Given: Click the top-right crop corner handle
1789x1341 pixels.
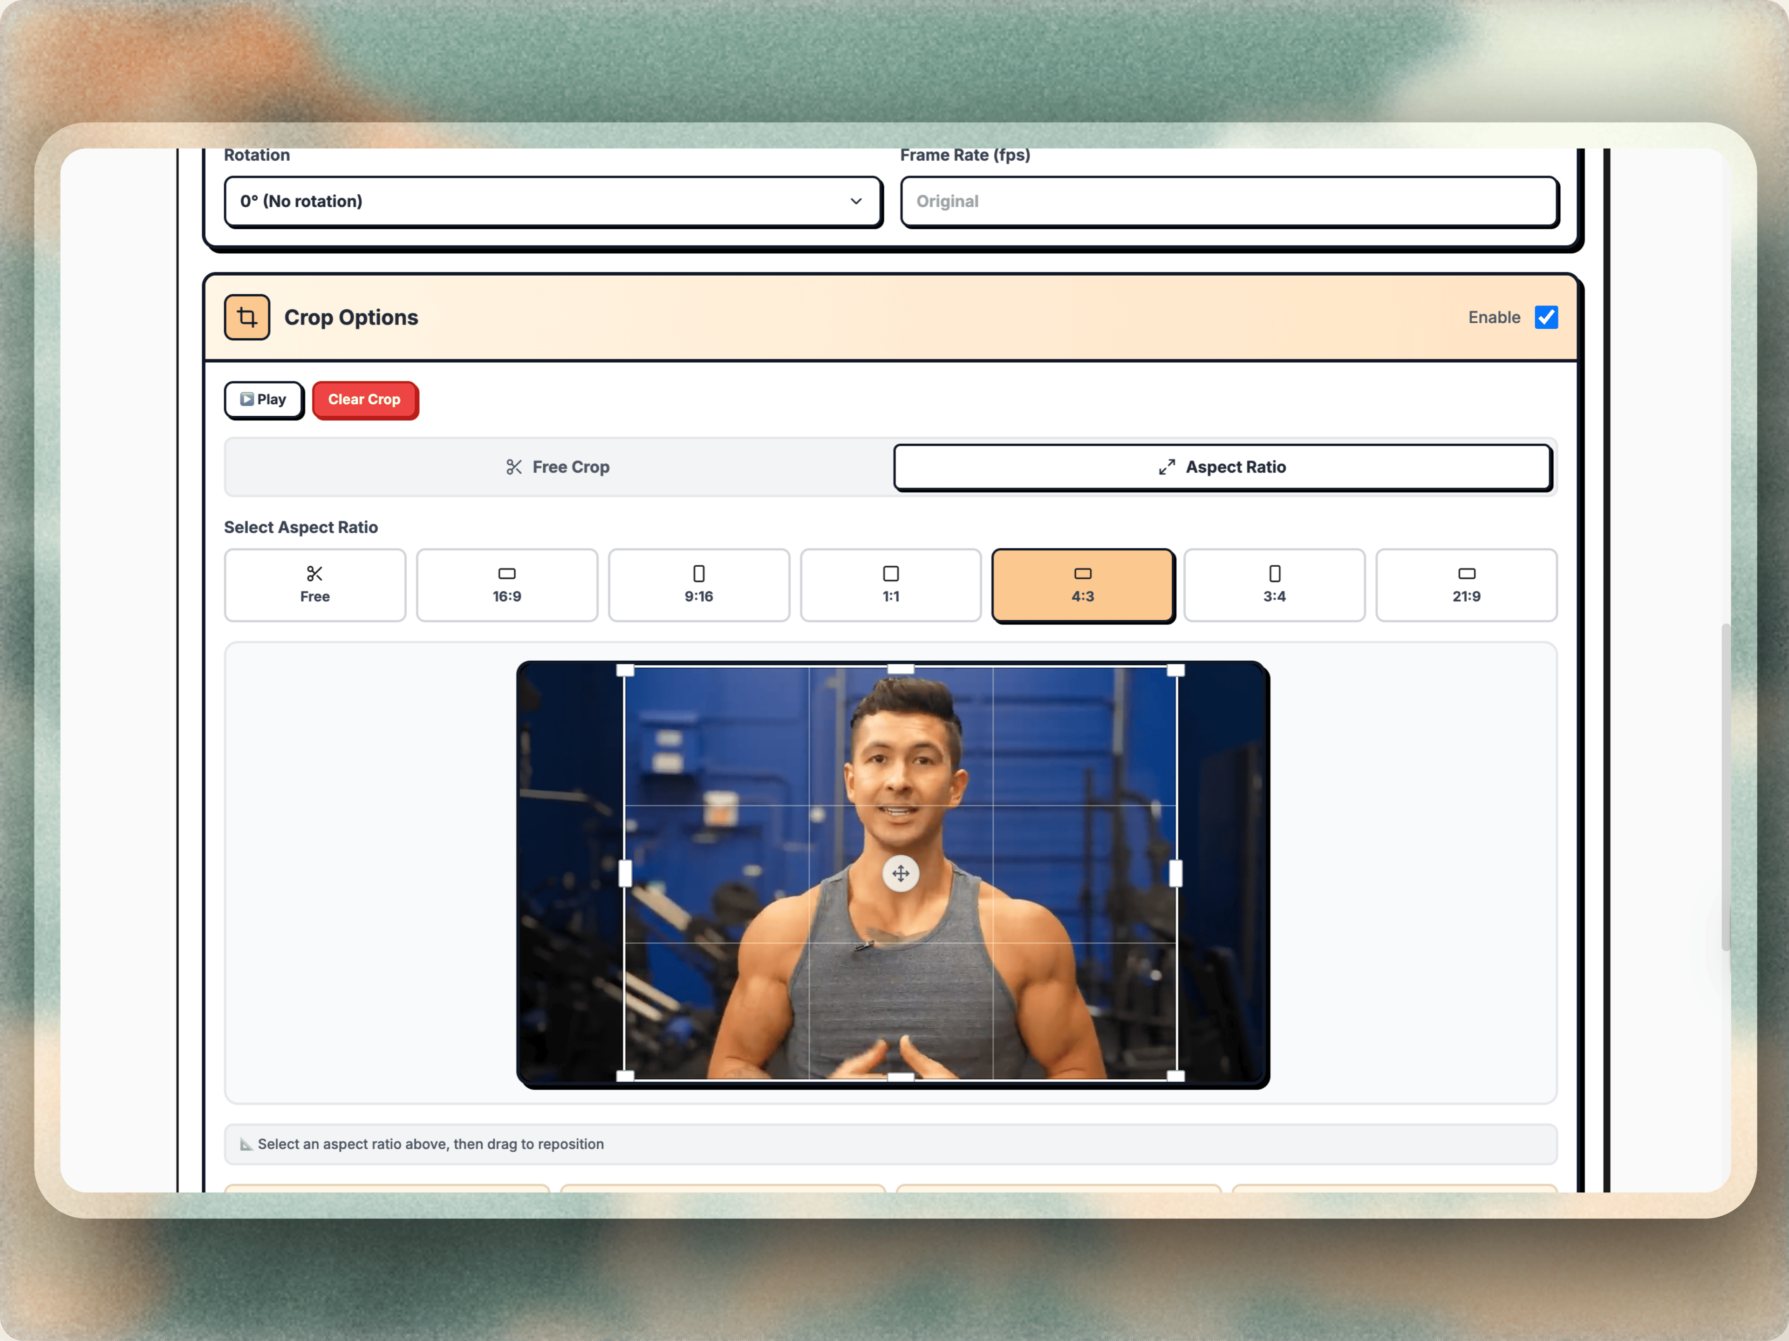Looking at the screenshot, I should (1176, 669).
